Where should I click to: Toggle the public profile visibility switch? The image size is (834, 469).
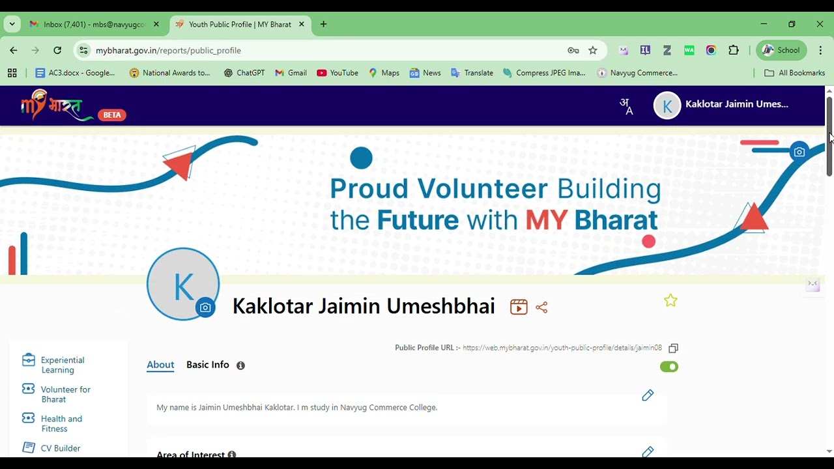pos(669,367)
